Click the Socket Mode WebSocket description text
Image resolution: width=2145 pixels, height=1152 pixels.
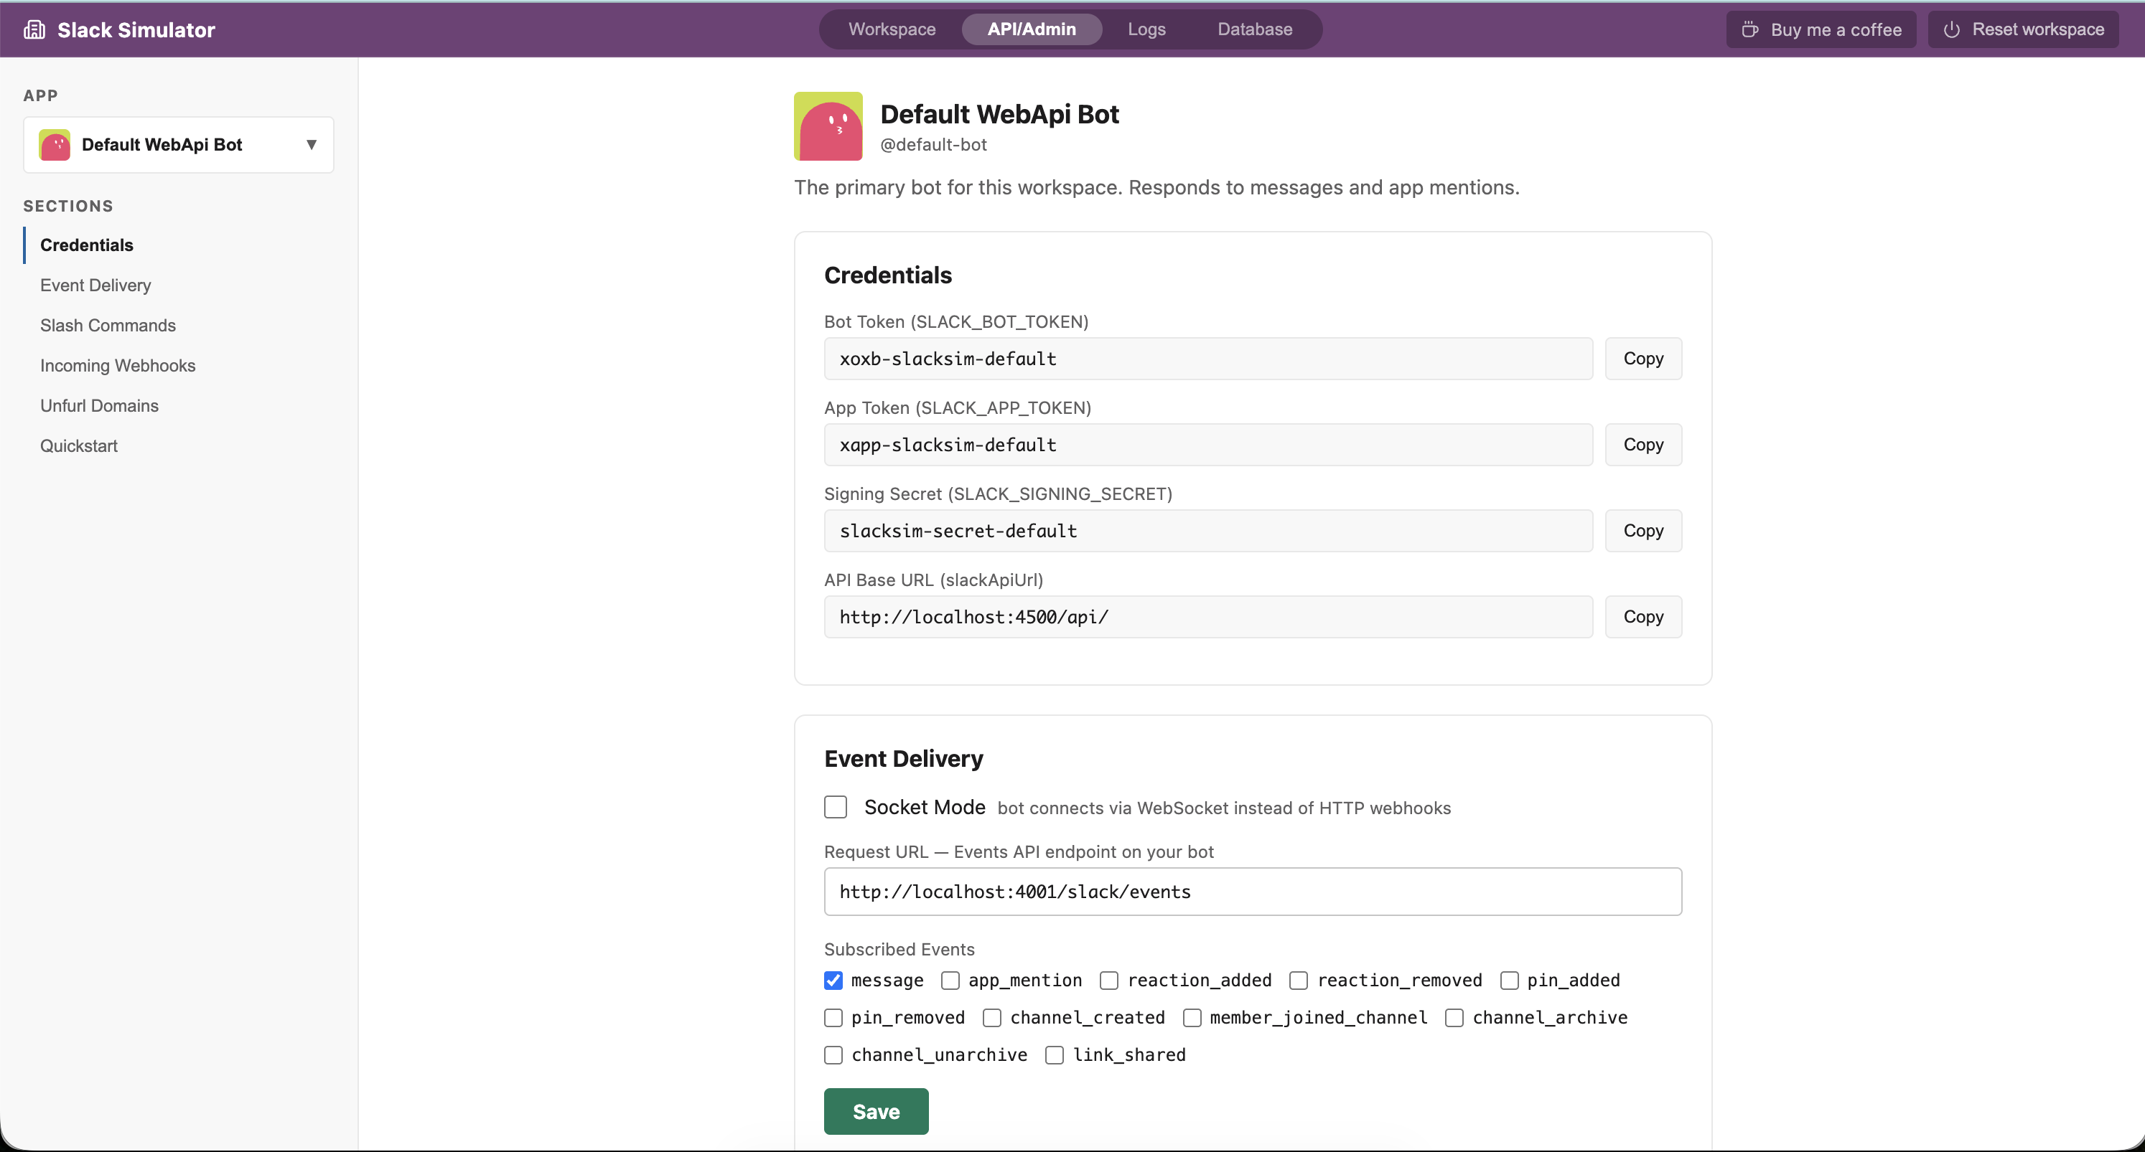(1224, 808)
